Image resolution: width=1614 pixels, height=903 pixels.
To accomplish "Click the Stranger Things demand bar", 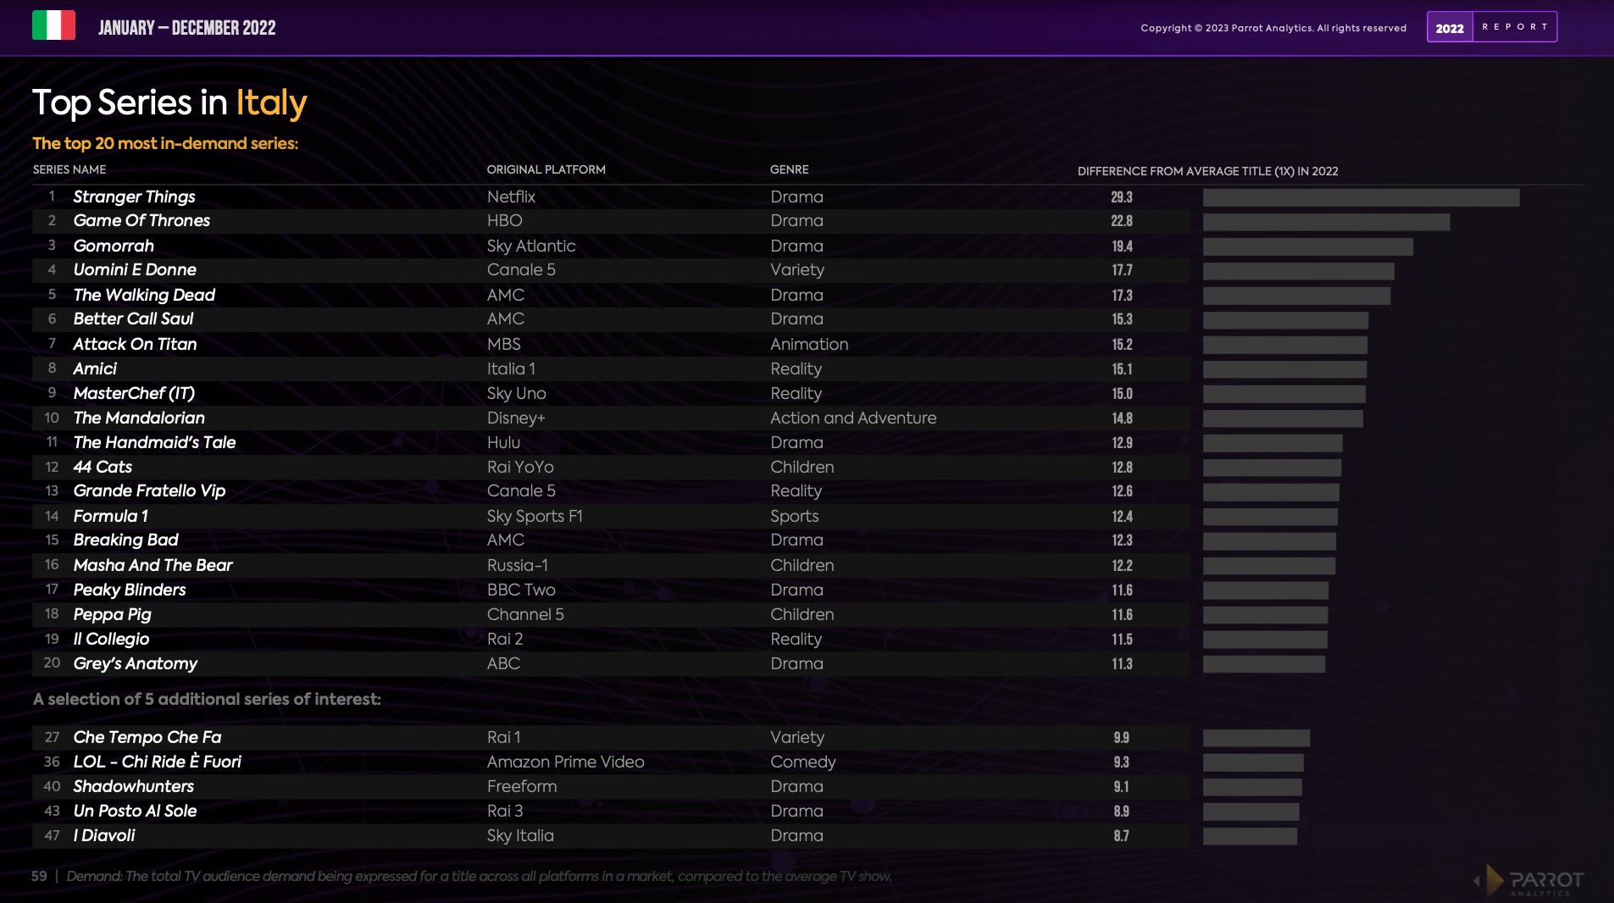I will tap(1361, 197).
